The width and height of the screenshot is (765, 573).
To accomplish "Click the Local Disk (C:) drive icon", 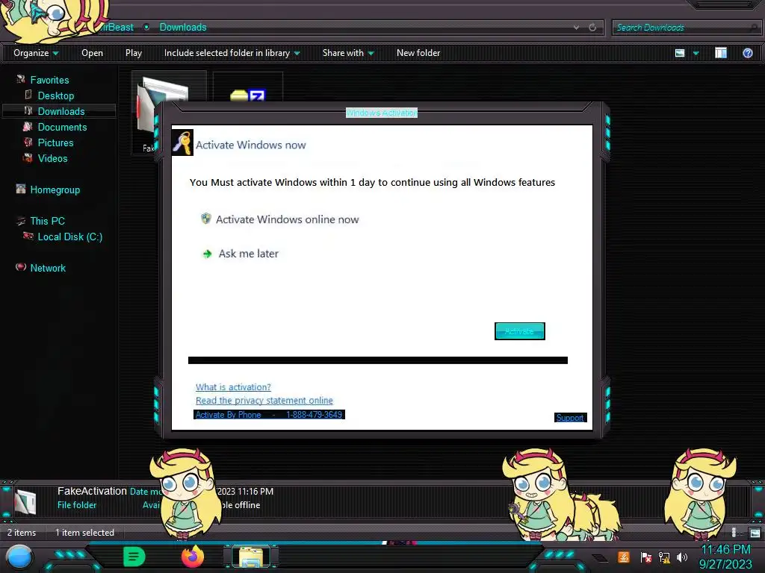I will pos(28,236).
